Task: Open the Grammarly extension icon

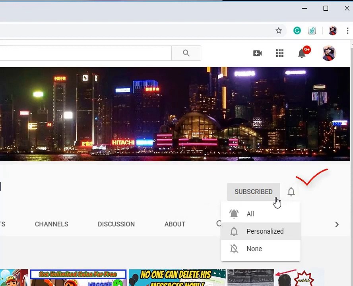Action: click(297, 30)
